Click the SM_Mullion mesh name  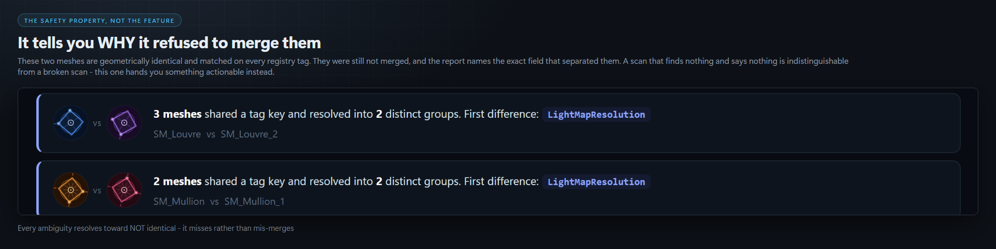click(x=179, y=202)
